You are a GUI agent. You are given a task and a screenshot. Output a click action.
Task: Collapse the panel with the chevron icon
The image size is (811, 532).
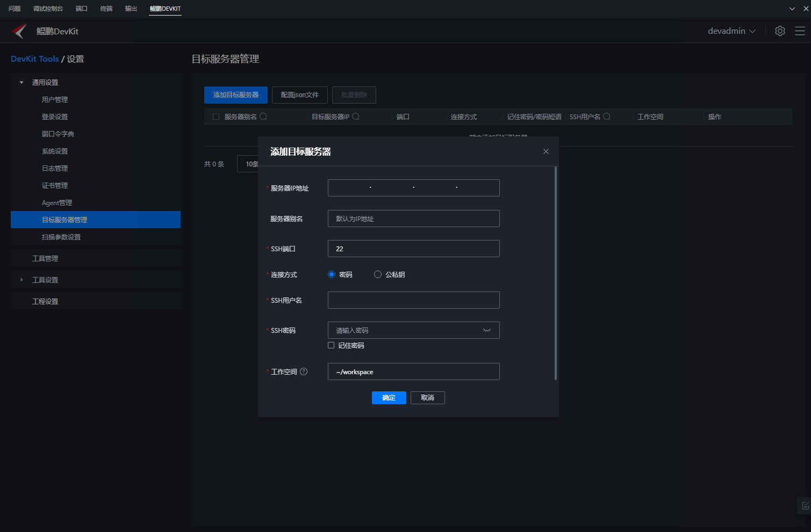[792, 9]
